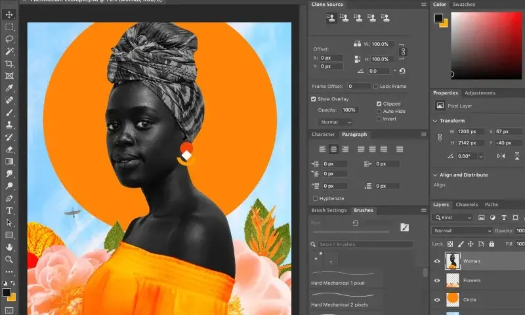Open the Brushes panel menu
The height and width of the screenshot is (315, 525).
coord(423,210)
